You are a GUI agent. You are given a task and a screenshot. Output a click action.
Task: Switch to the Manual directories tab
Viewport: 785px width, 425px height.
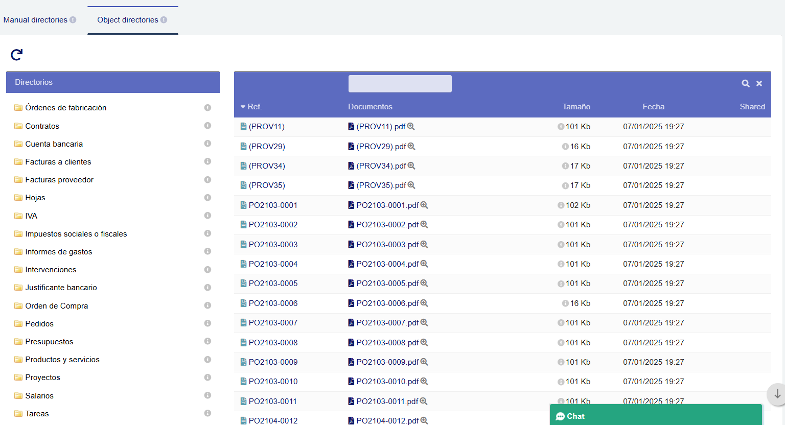tap(35, 20)
